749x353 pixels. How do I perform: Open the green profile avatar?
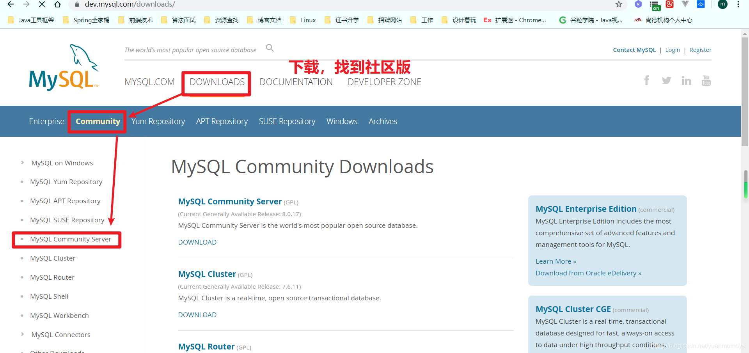coord(722,4)
